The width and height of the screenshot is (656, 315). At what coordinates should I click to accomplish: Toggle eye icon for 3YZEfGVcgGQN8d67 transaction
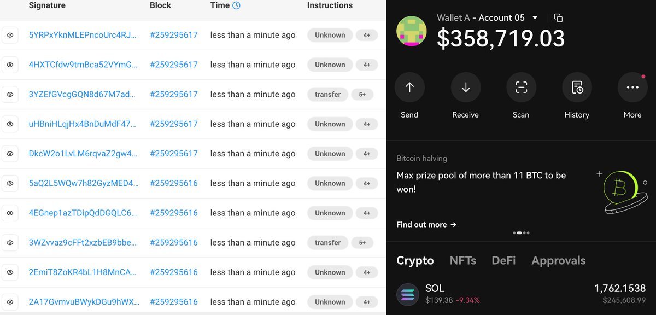pyautogui.click(x=10, y=95)
